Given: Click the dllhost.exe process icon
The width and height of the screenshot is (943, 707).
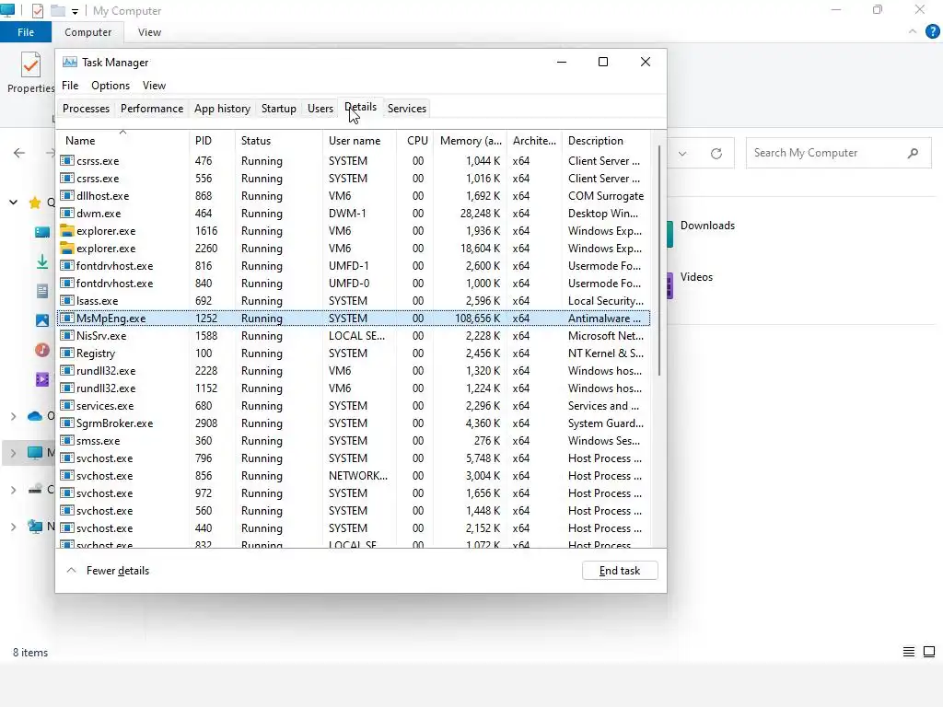Looking at the screenshot, I should point(66,195).
